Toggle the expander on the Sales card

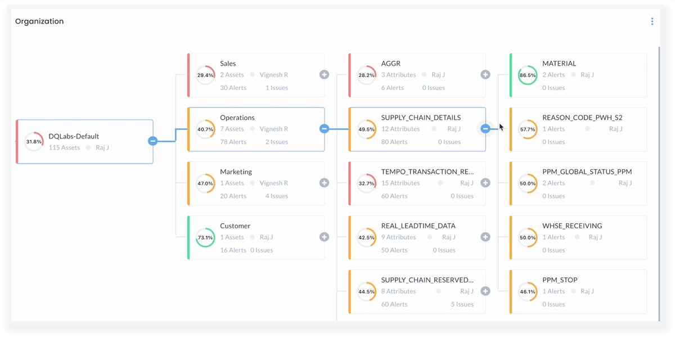[324, 74]
